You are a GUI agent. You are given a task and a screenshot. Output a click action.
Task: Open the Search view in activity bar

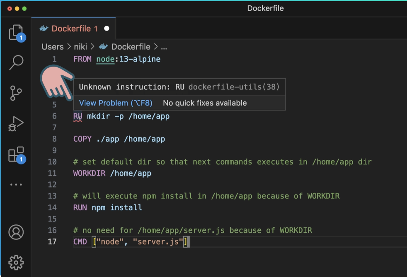16,62
